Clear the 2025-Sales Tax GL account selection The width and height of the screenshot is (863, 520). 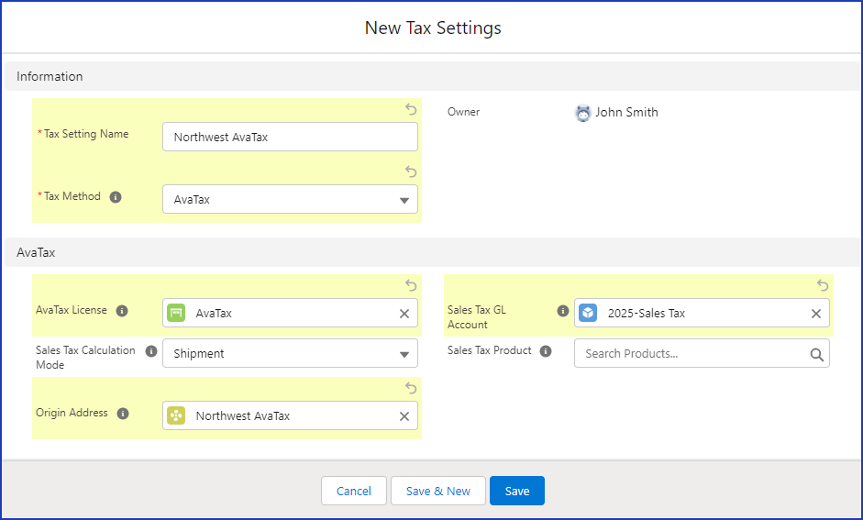click(815, 314)
